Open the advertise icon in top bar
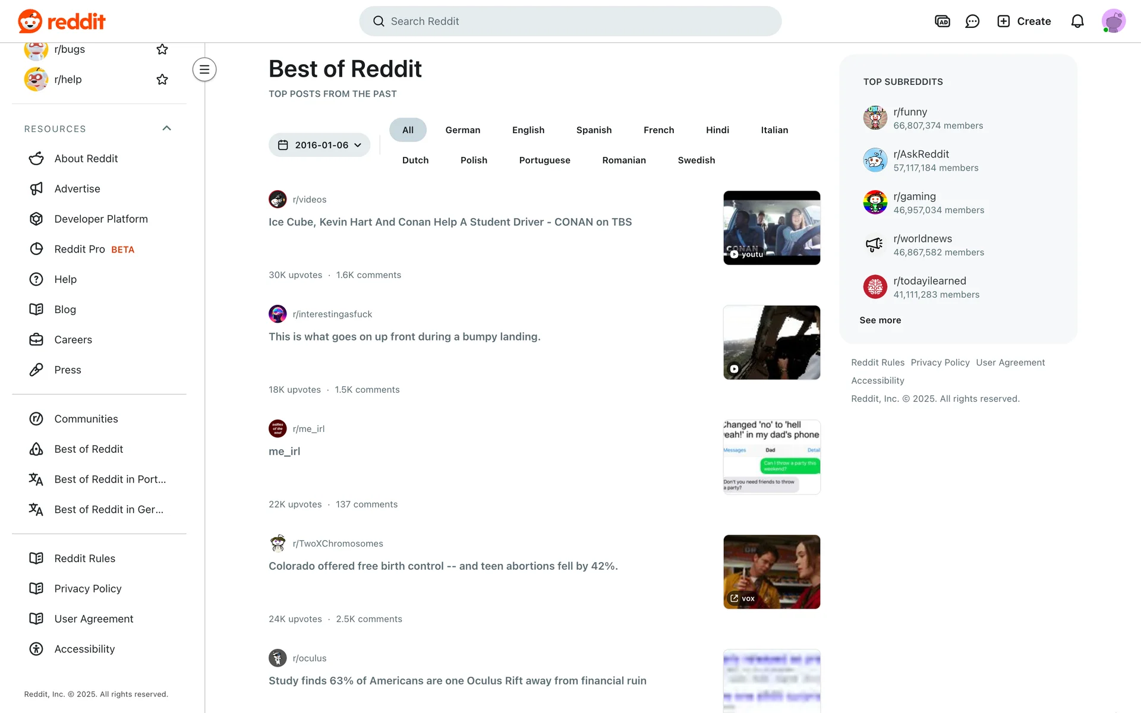Screen dimensions: 1141x713 pos(943,21)
